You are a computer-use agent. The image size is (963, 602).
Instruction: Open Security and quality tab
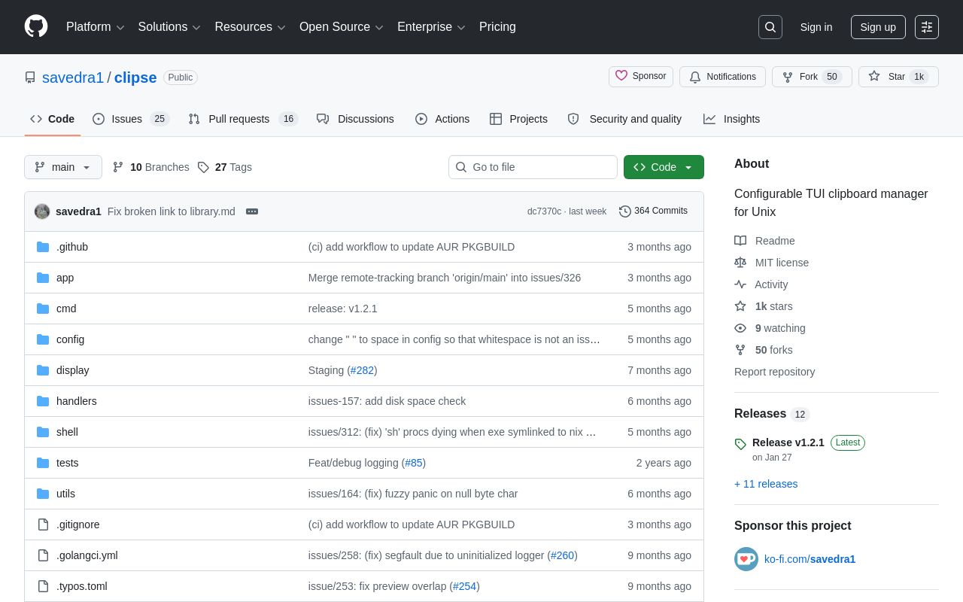click(x=624, y=119)
